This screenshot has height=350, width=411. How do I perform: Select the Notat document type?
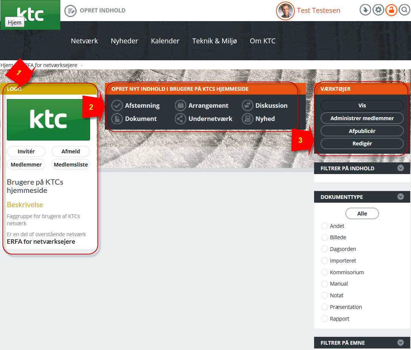point(325,295)
